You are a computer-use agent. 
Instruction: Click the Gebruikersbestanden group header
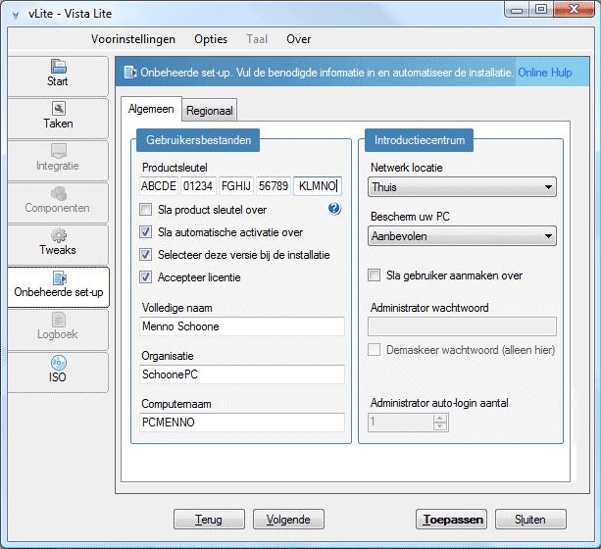click(x=198, y=140)
